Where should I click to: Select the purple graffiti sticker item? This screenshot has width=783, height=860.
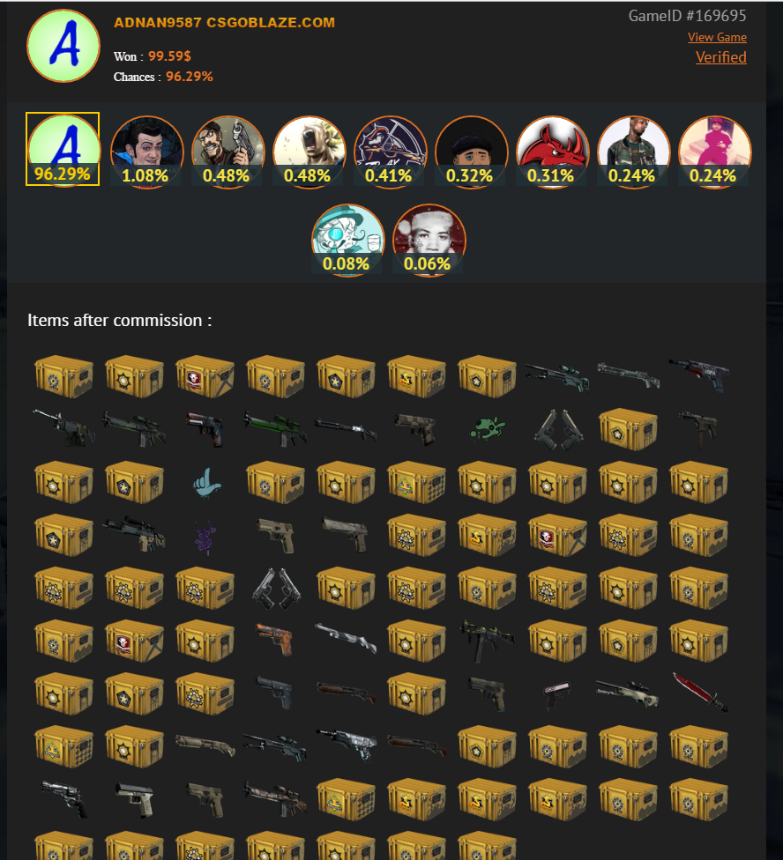click(x=205, y=537)
